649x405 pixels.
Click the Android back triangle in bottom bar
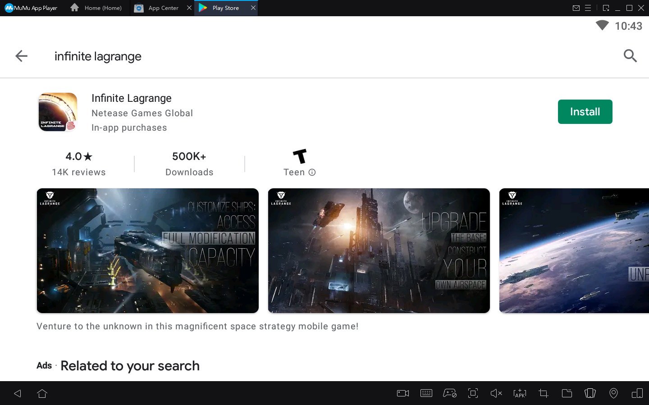click(x=18, y=393)
